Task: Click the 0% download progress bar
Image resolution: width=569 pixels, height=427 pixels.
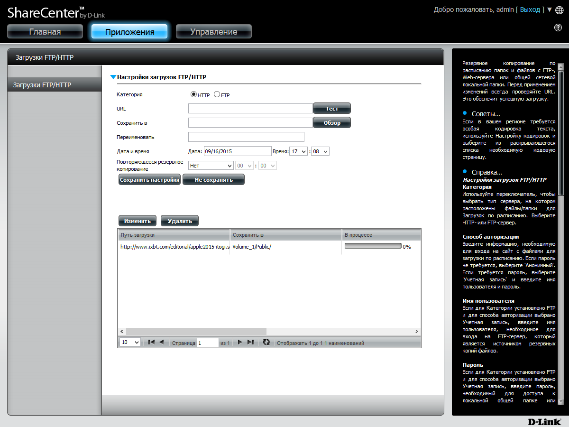Action: pyautogui.click(x=373, y=247)
